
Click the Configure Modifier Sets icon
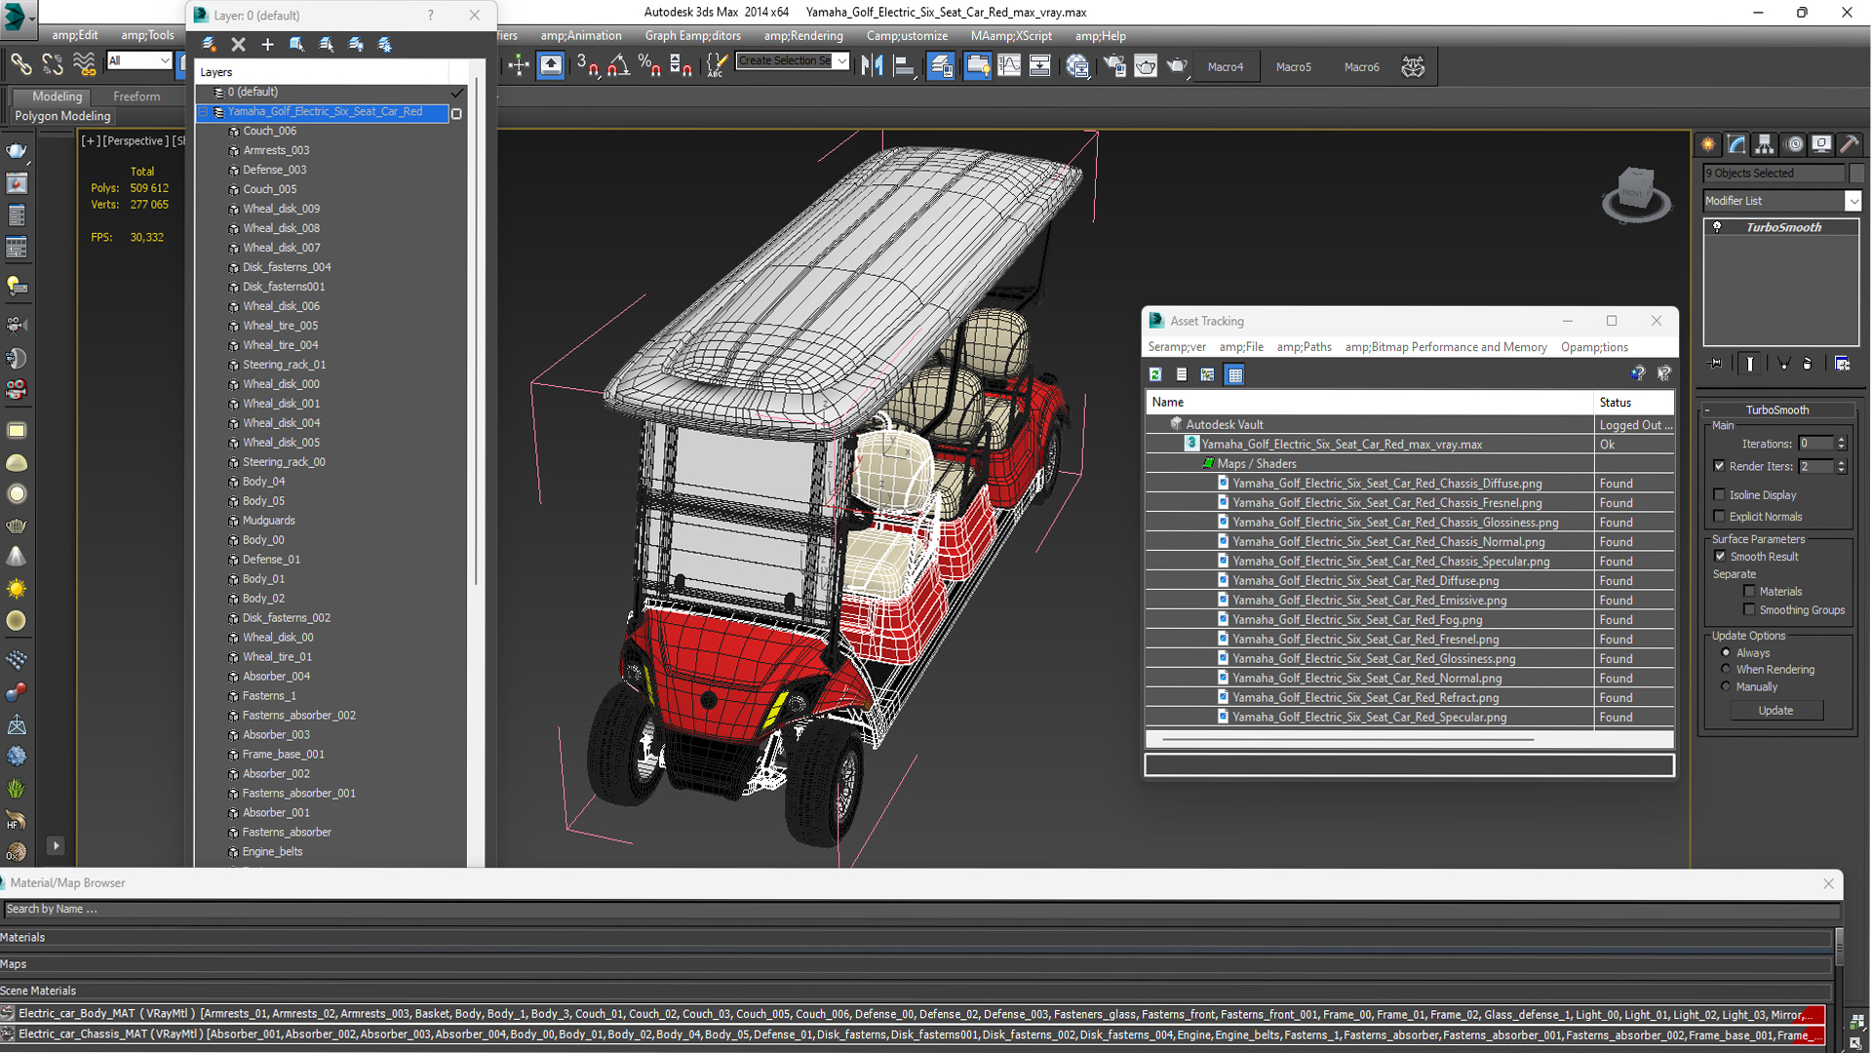pyautogui.click(x=1842, y=363)
